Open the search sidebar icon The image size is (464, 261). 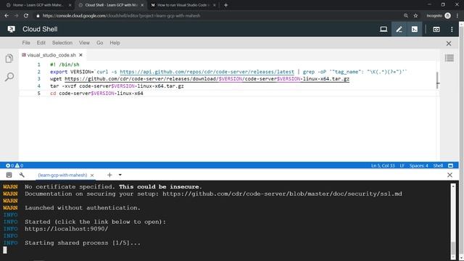[x=9, y=77]
